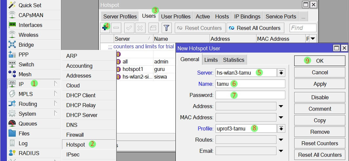Open the Bridge menu item

[x=26, y=45]
